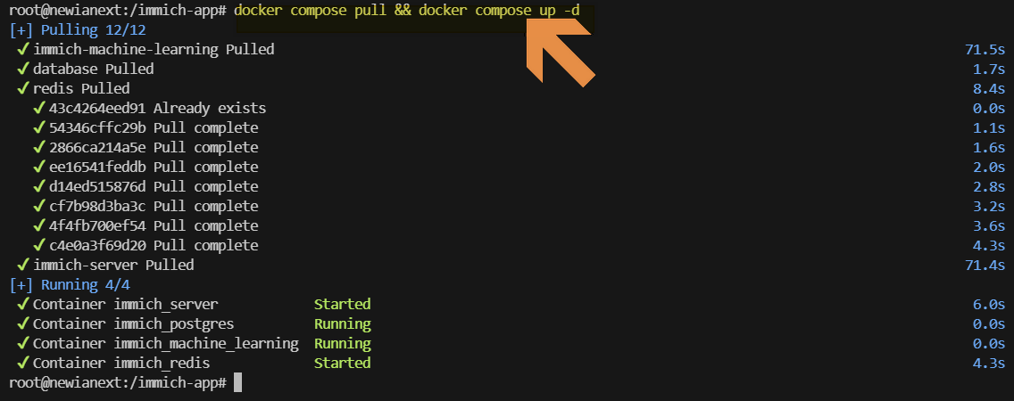Click the orange arrow annotation
Viewport: 1014px width, 401px height.
(560, 52)
